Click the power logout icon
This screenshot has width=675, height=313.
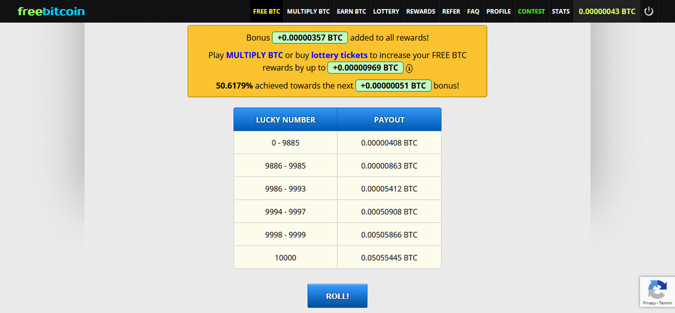[x=649, y=11]
